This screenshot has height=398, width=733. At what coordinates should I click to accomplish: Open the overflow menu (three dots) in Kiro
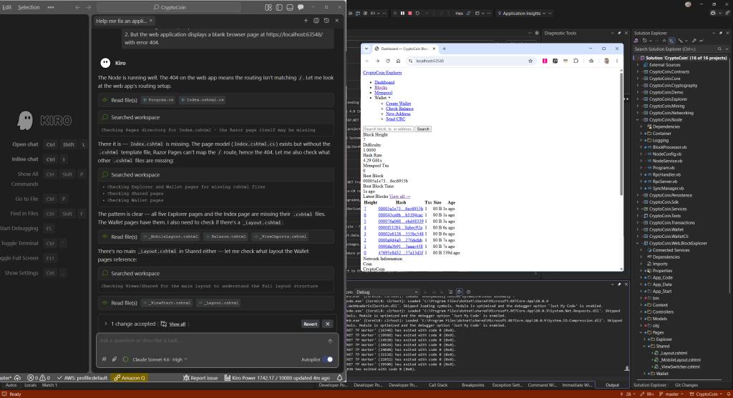coord(51,7)
